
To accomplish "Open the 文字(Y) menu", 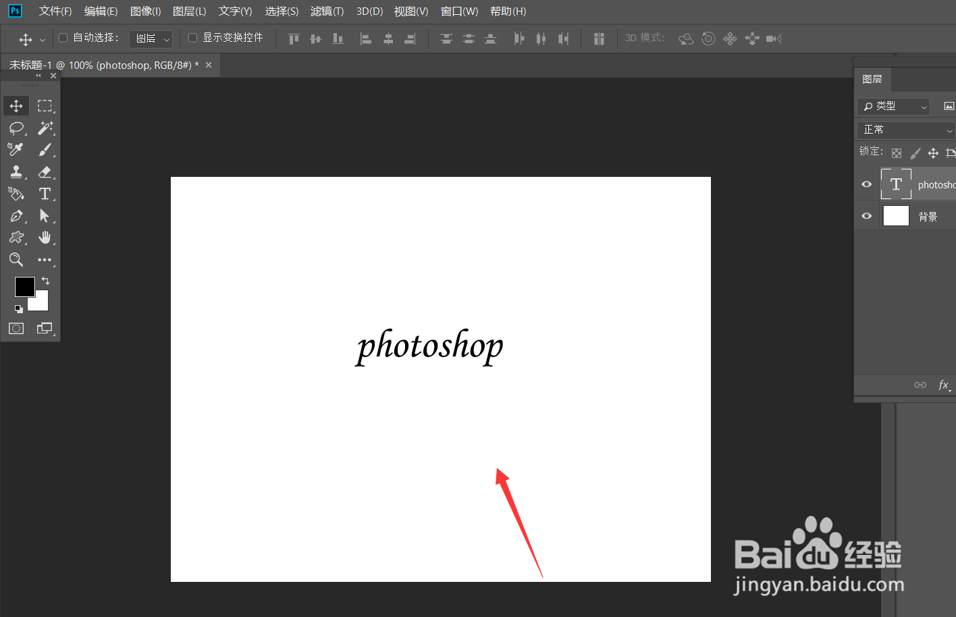I will click(235, 11).
